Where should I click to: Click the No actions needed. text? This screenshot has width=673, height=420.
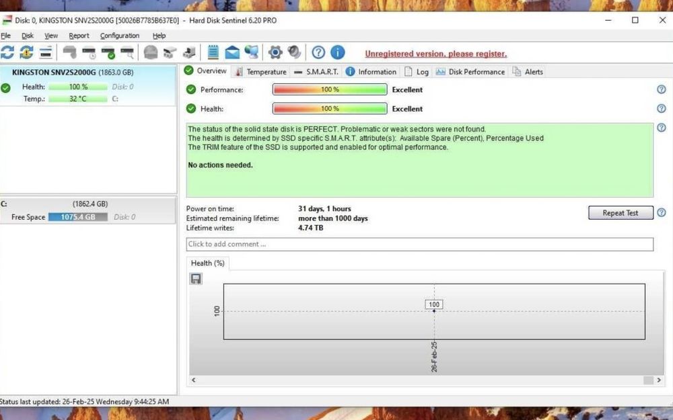tap(220, 165)
